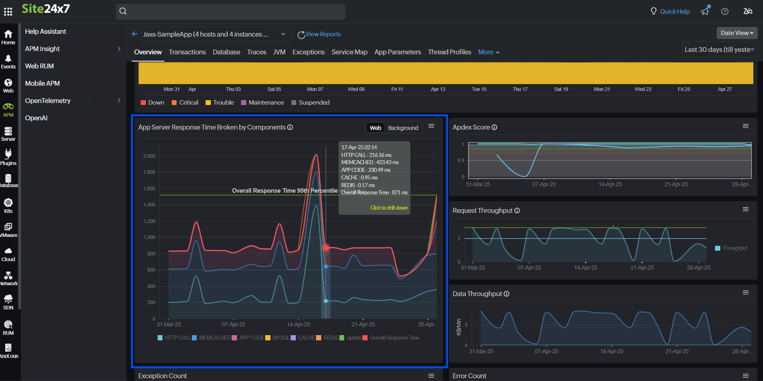Switch chart to Background transactions
763x381 pixels.
[403, 128]
